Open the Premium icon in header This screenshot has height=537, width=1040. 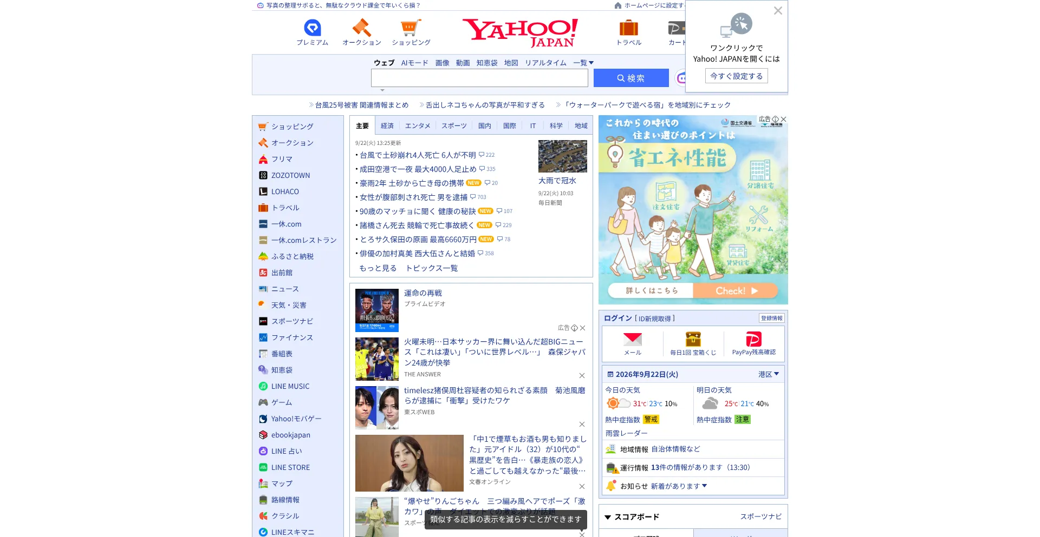(313, 28)
